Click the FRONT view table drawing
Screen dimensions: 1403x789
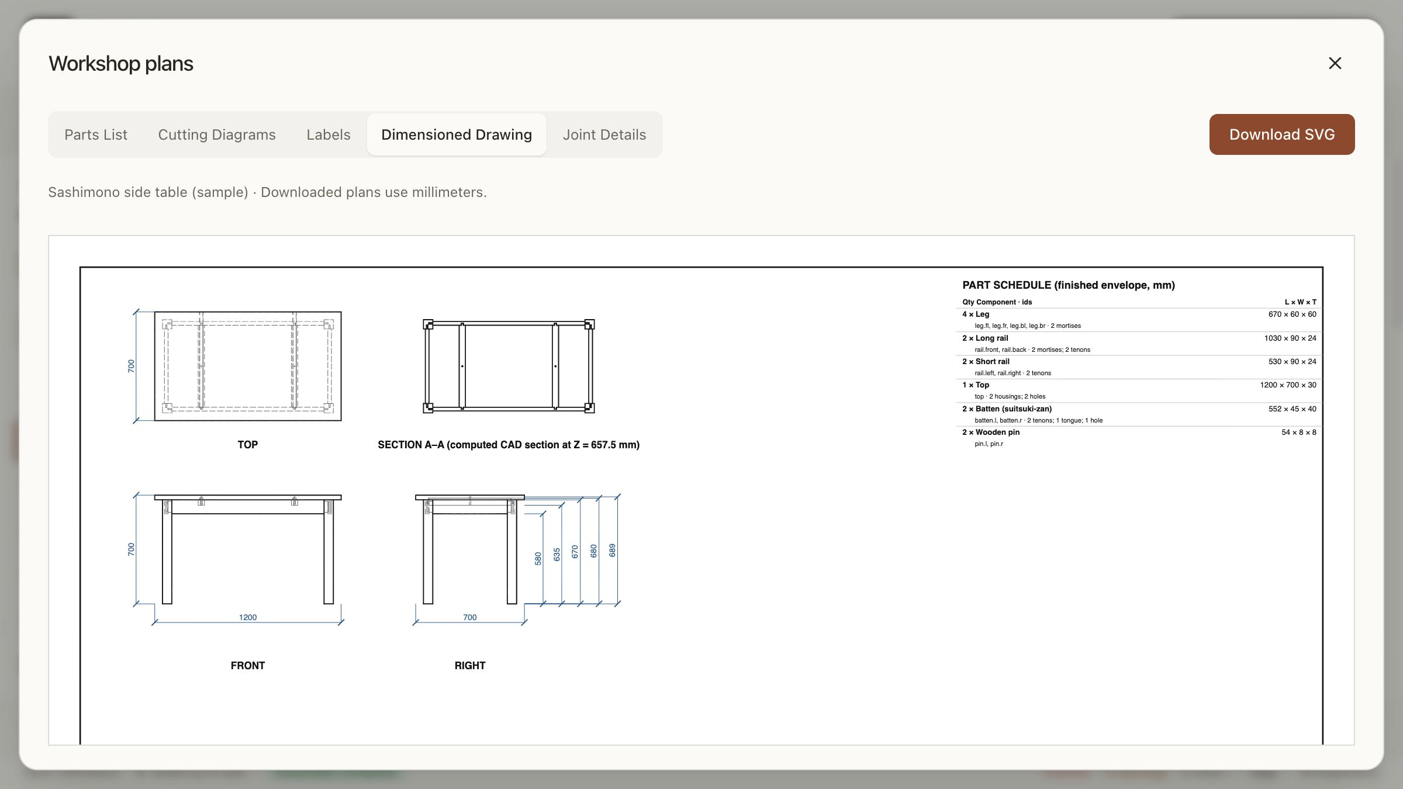(248, 549)
